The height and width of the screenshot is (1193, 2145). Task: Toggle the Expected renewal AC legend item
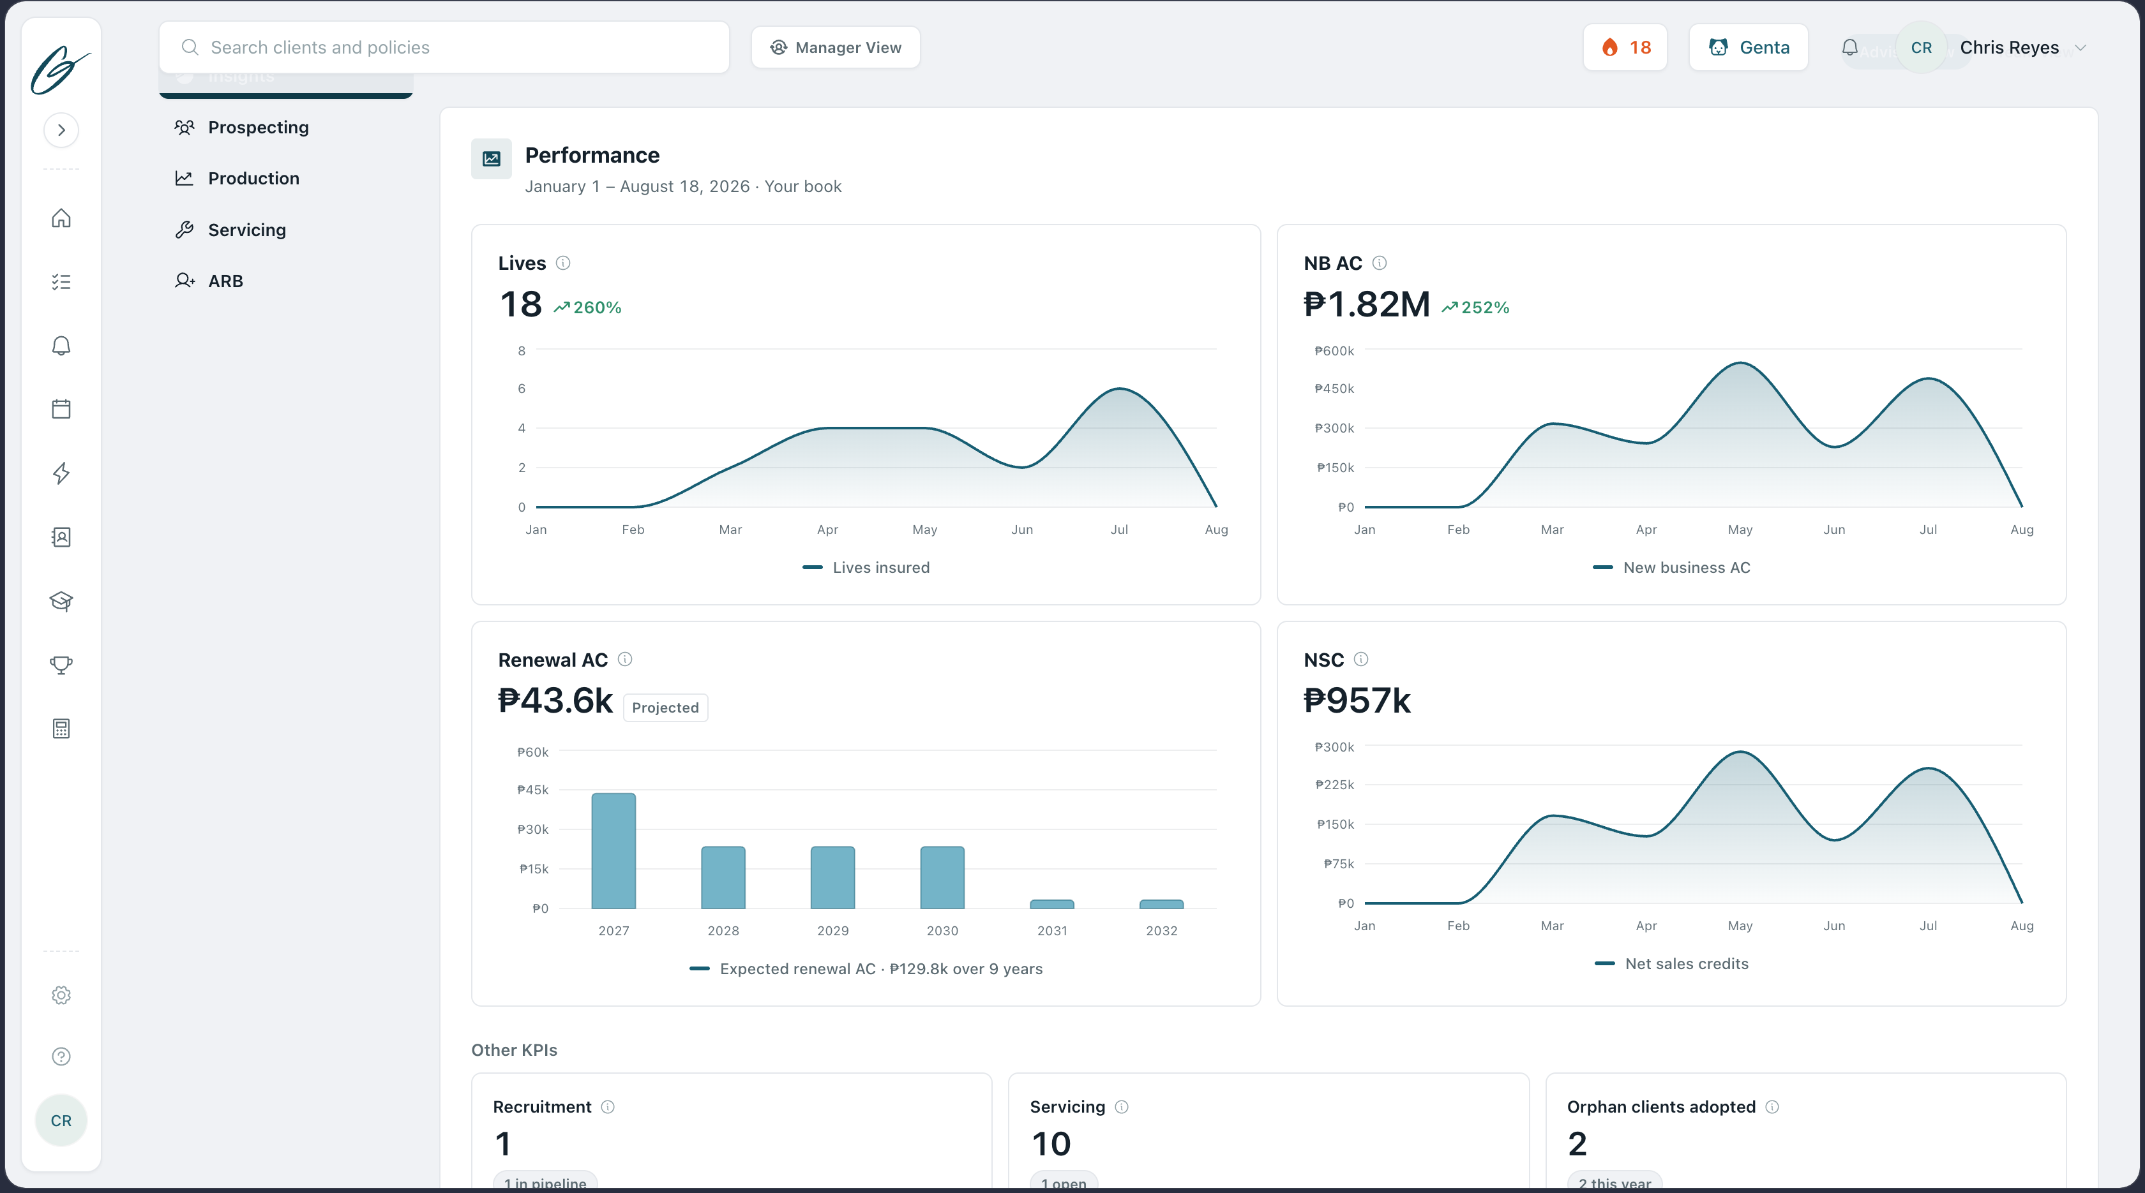(866, 968)
